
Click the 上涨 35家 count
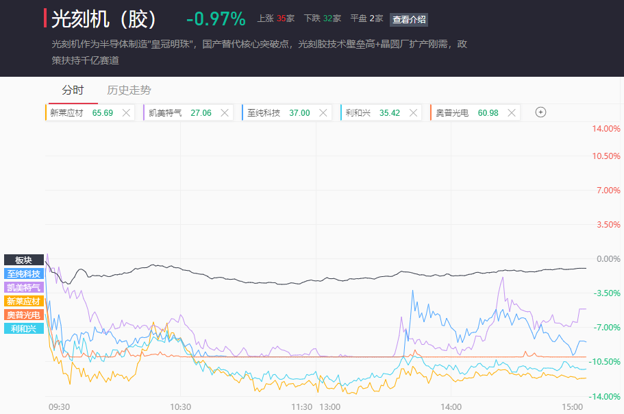click(x=275, y=19)
